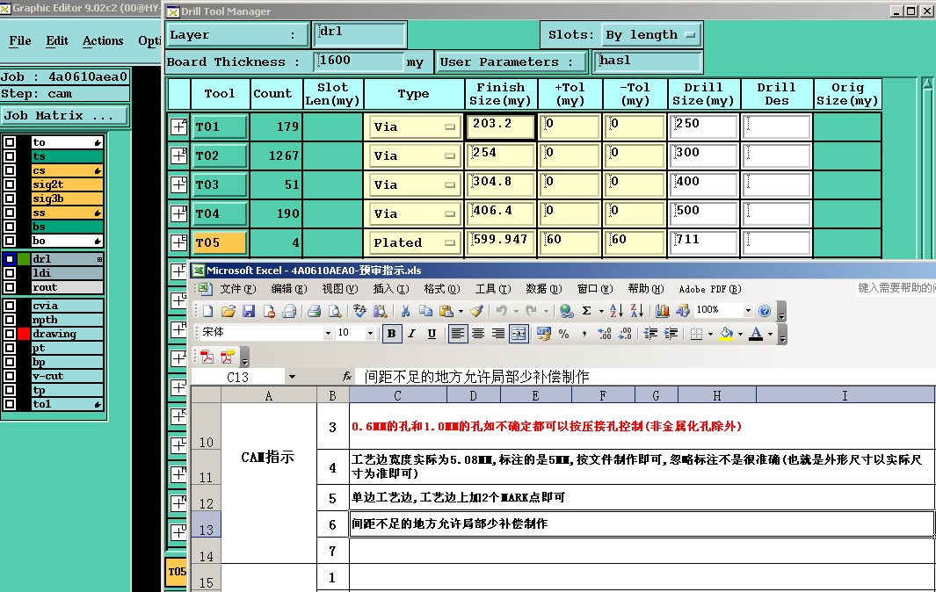The height and width of the screenshot is (592, 936).
Task: Click the orange T05 tool button
Action: point(219,243)
